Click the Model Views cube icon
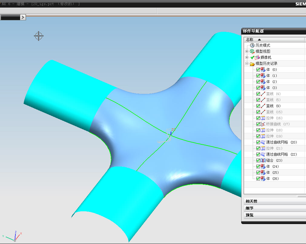Image resolution: width=306 pixels, height=244 pixels. [x=252, y=51]
